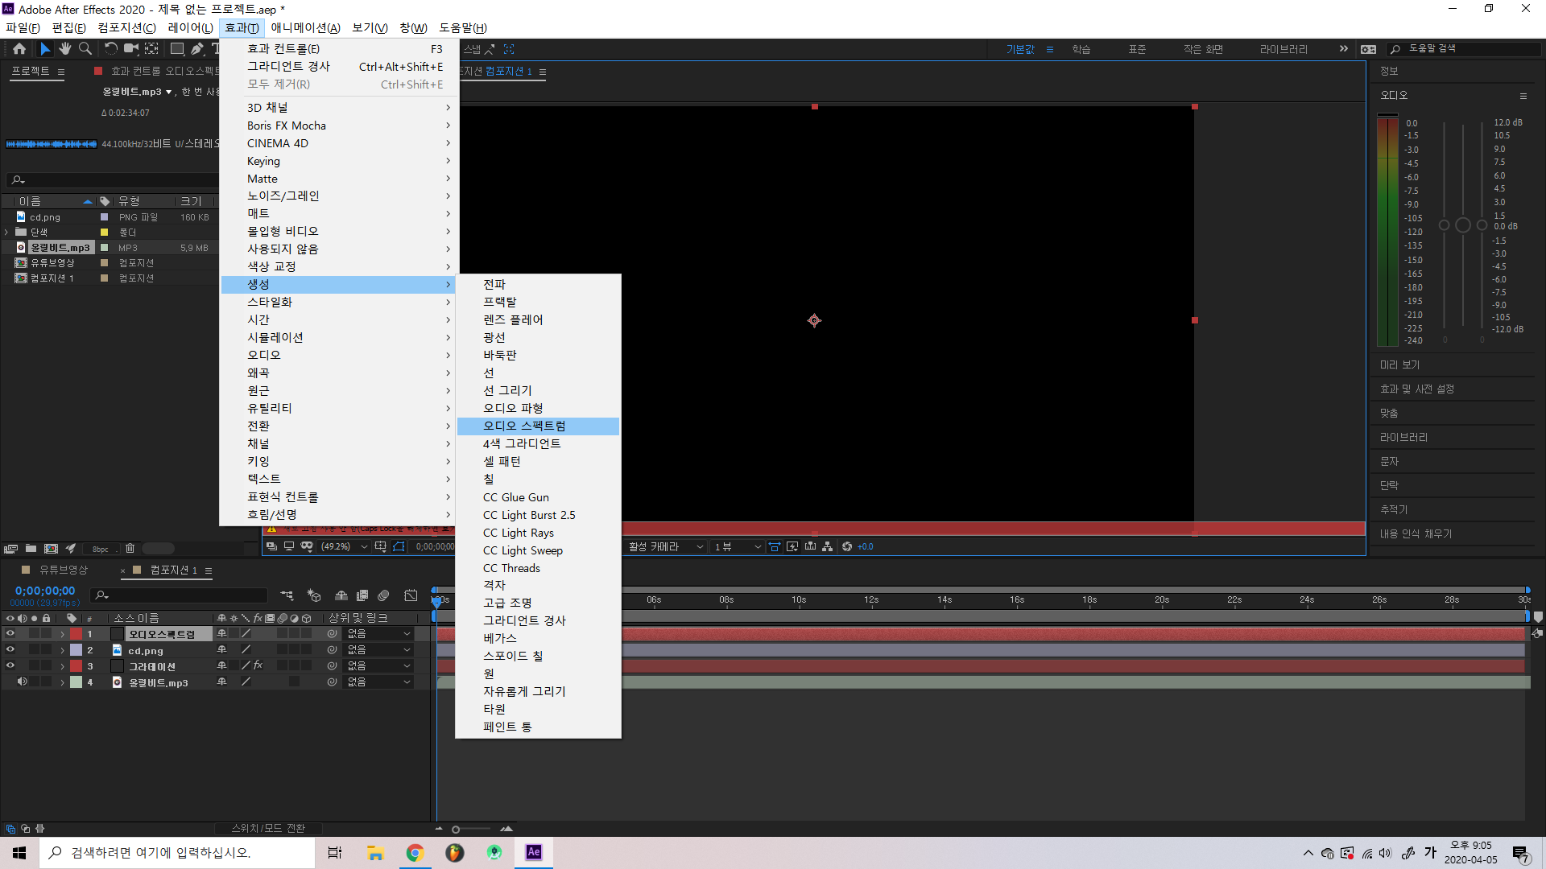Open the composition mini-flowchart icon in timeline
Screen dimensions: 1546x869
point(287,595)
